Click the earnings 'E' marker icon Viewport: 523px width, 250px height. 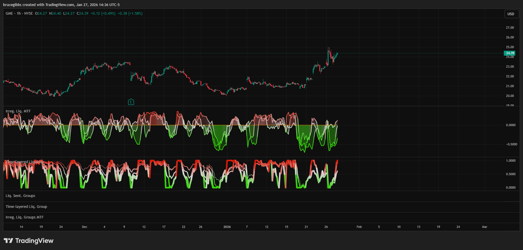131,102
